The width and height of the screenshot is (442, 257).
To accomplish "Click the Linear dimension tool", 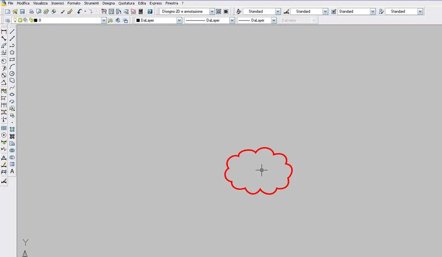I will [4, 32].
